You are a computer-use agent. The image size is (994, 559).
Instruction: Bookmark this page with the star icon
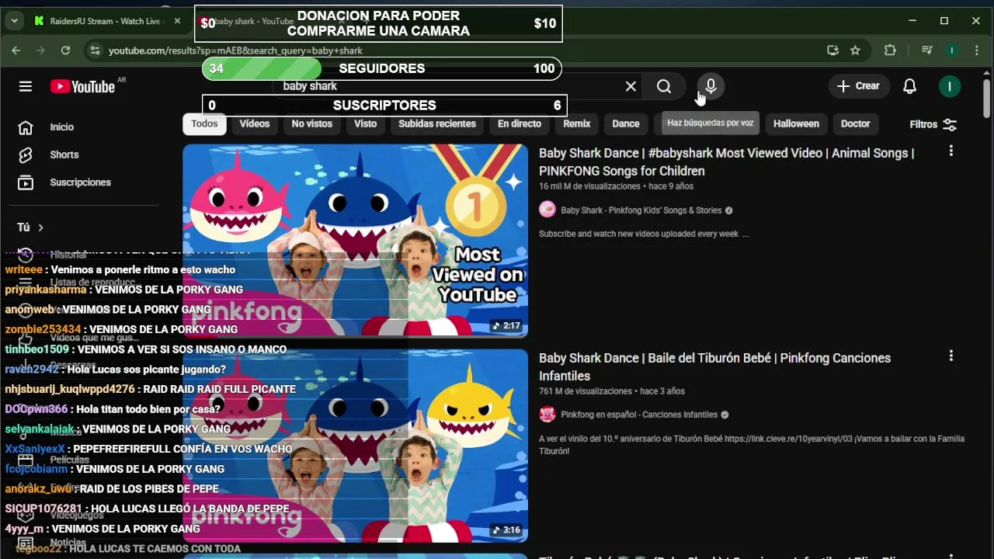pyautogui.click(x=855, y=50)
